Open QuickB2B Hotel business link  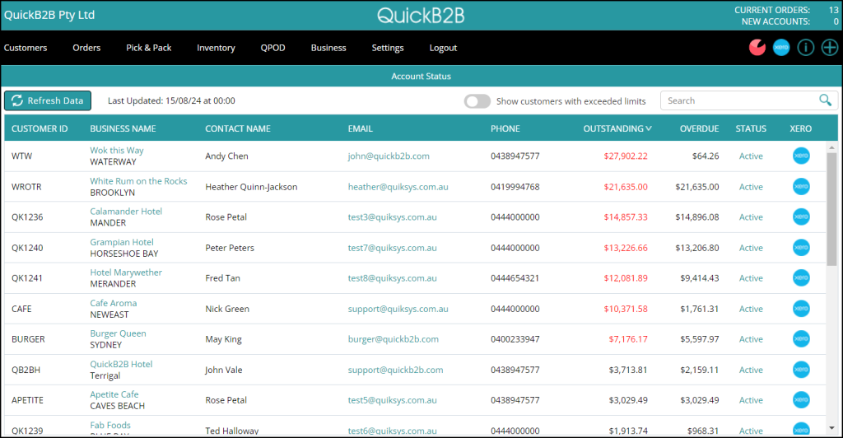pos(121,364)
